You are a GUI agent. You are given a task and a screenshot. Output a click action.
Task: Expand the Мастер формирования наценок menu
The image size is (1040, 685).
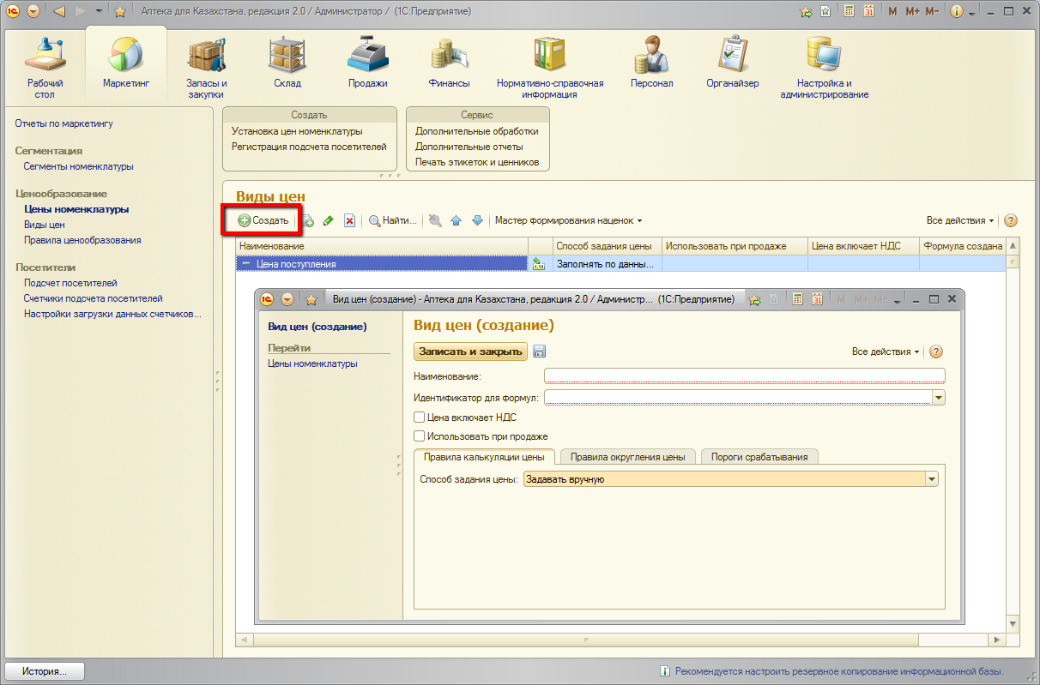568,220
